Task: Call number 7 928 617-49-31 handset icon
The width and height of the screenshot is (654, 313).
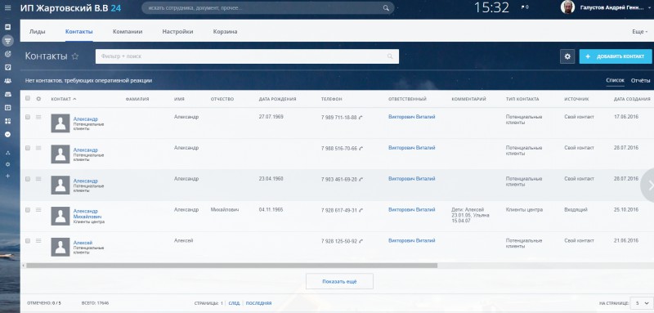Action: pyautogui.click(x=361, y=211)
